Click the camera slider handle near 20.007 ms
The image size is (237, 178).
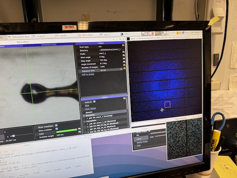coord(13,136)
